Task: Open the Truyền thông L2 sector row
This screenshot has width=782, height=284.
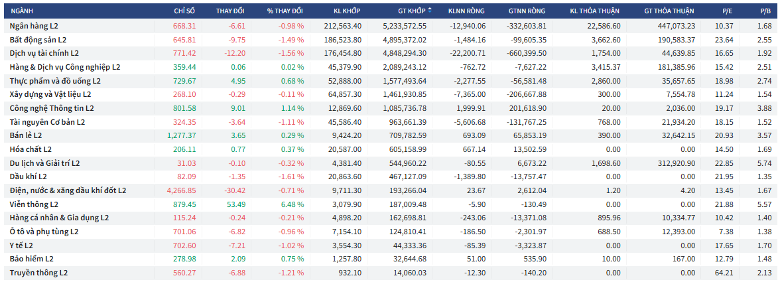Action: point(38,273)
